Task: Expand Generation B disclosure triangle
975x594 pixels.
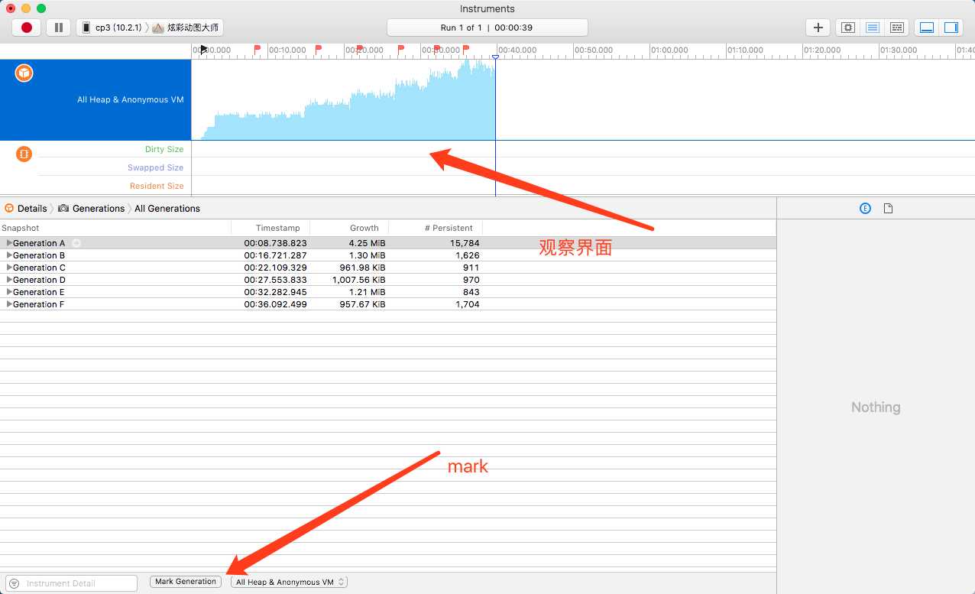Action: click(9, 255)
